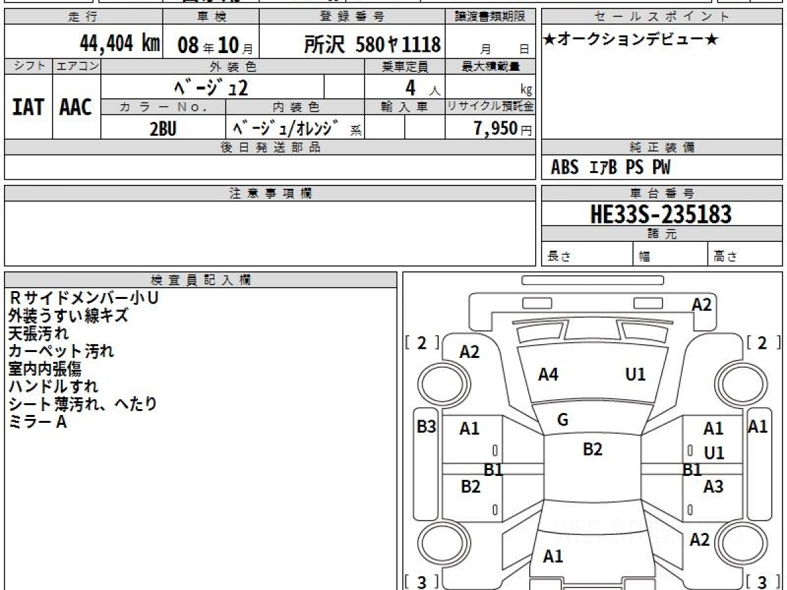Select inspector note Rサイドメンバー小U

click(84, 298)
